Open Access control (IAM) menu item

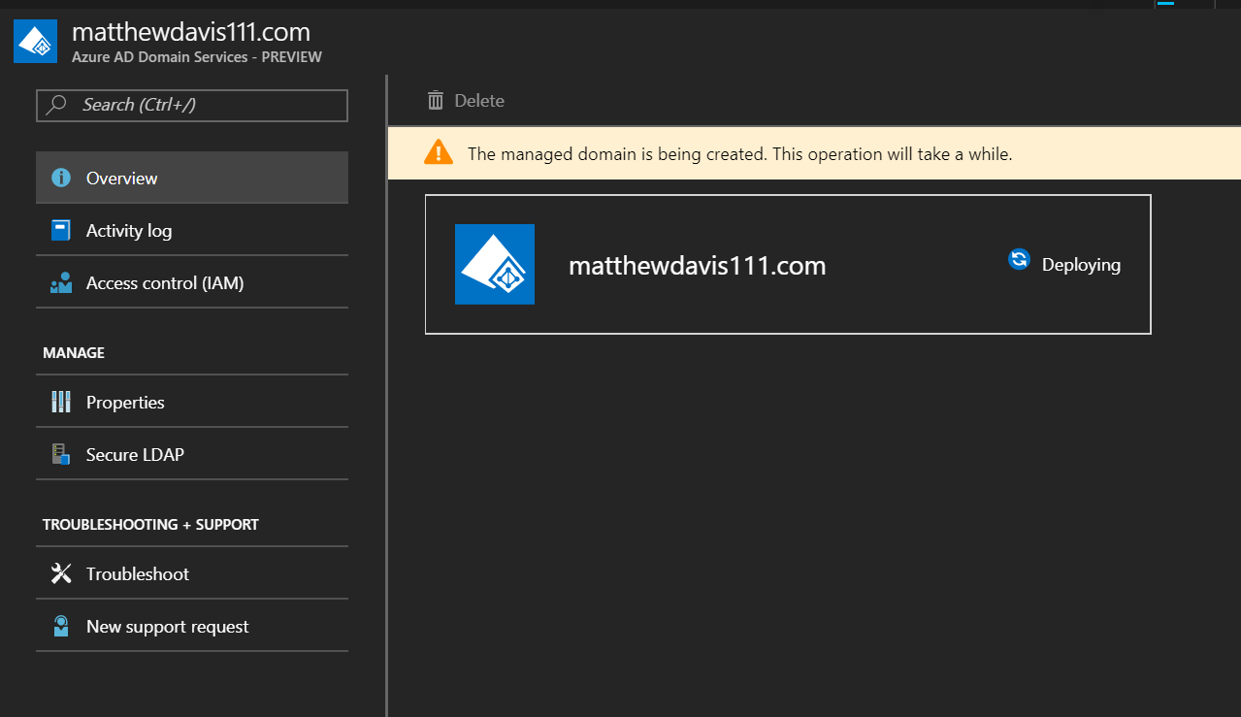192,283
